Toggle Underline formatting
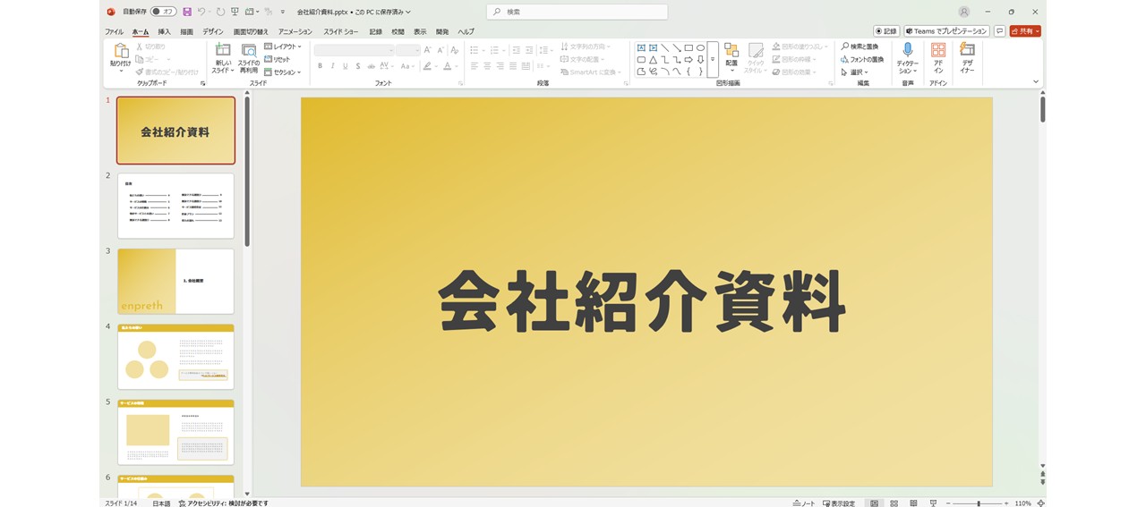The height and width of the screenshot is (507, 1146). click(x=345, y=66)
